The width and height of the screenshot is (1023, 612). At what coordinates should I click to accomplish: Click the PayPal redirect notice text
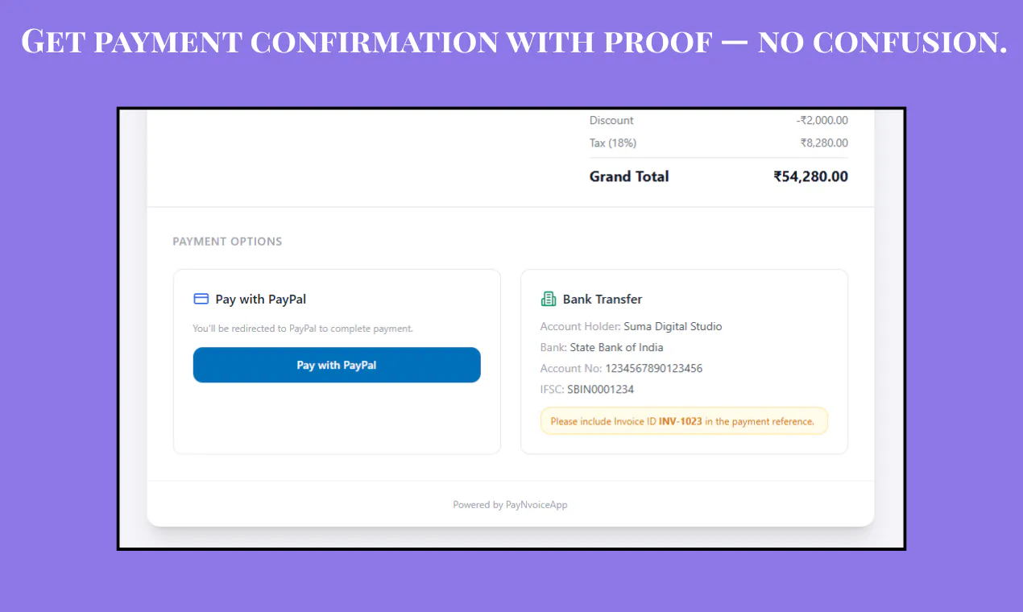[x=303, y=329]
